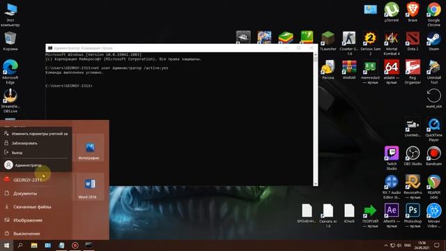Open the LiveWeb... camera shortcut

[413, 127]
